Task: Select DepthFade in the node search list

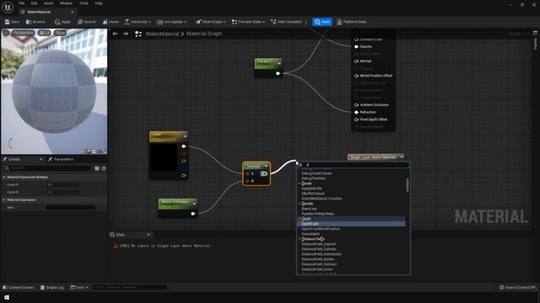Action: [x=351, y=224]
